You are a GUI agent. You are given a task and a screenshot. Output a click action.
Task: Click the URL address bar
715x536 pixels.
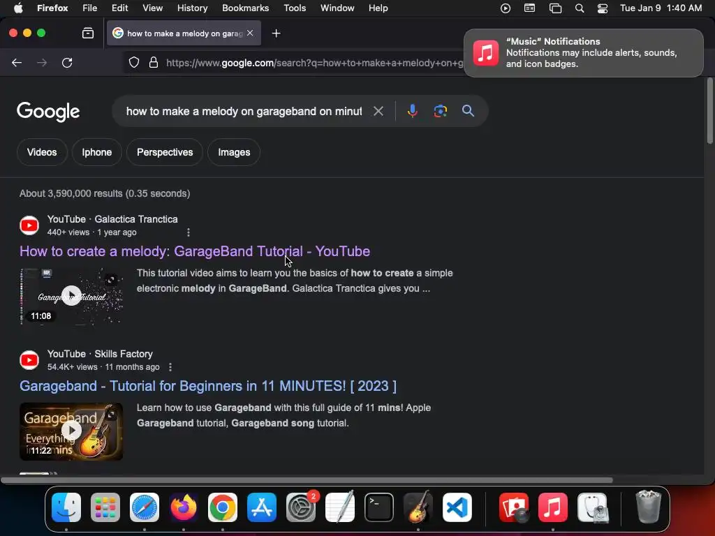pos(315,63)
